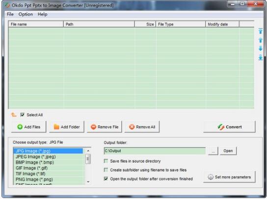Open the Option menu

(x=26, y=14)
